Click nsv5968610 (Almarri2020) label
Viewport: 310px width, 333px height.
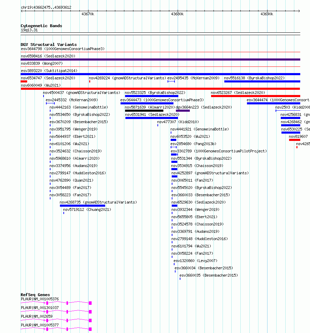coord(75,158)
